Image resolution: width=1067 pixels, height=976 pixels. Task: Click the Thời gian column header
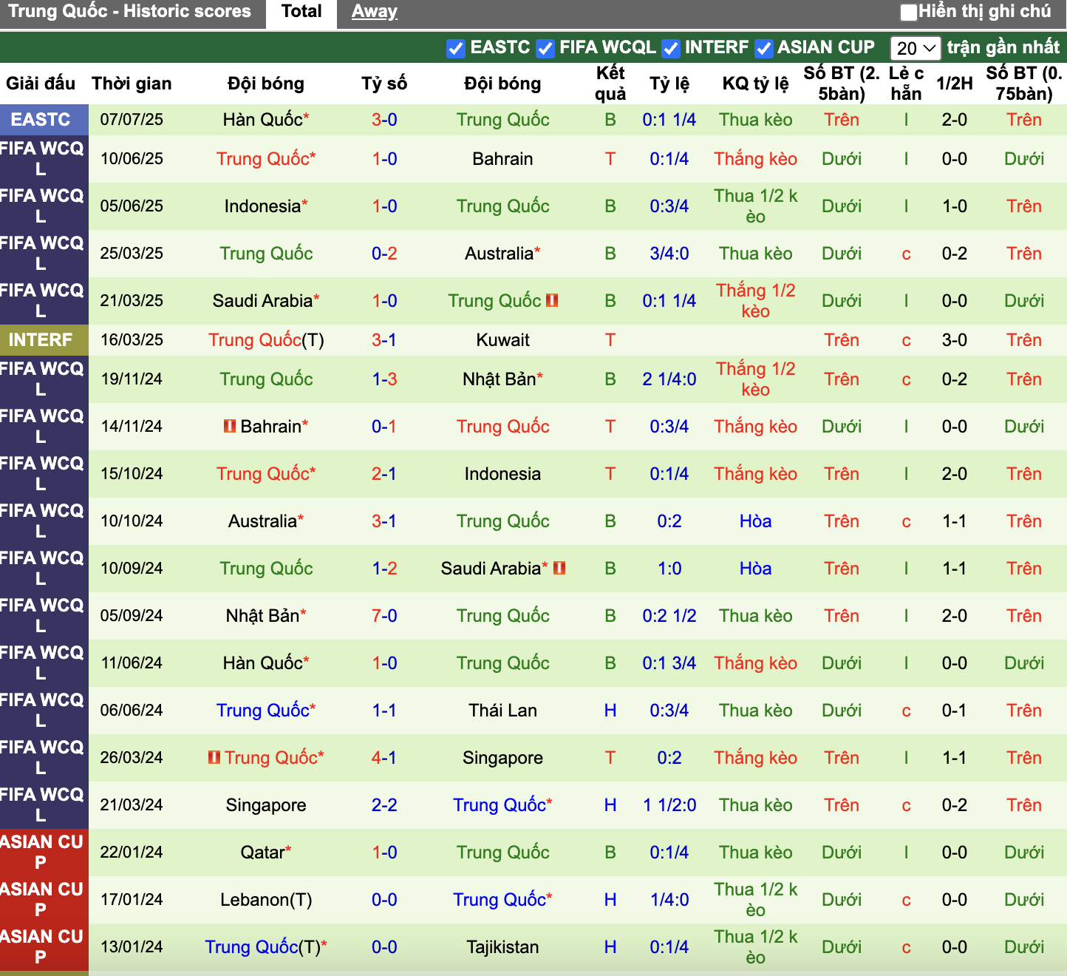click(132, 84)
